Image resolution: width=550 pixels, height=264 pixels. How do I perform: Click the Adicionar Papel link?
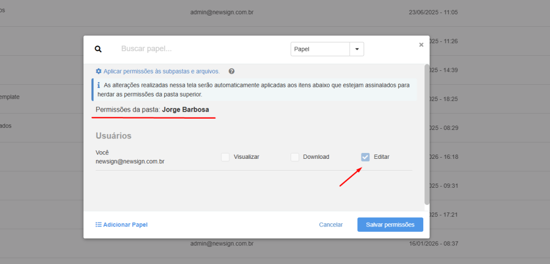click(x=125, y=225)
